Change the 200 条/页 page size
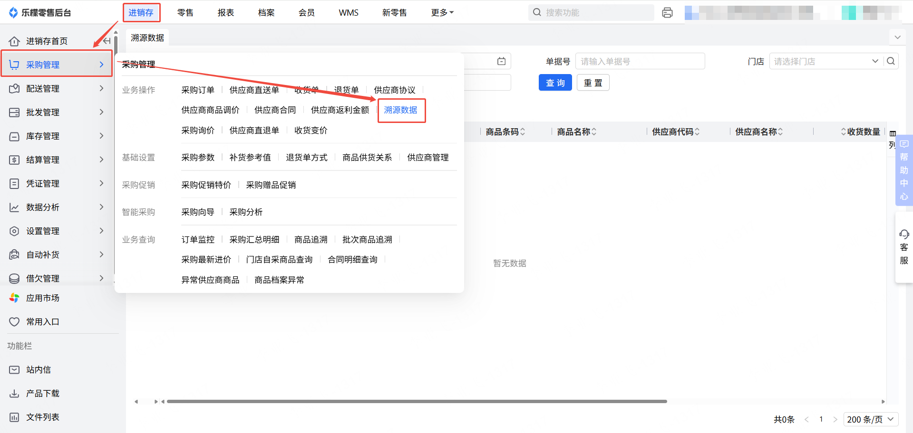The width and height of the screenshot is (913, 433). coord(870,419)
